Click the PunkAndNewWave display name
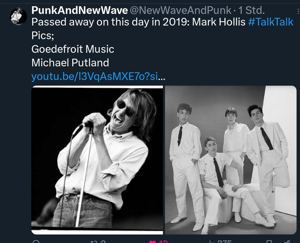 (x=80, y=10)
